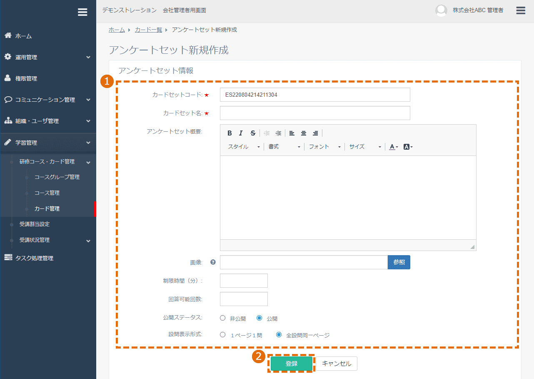This screenshot has width=534, height=379.
Task: Click the person icon for 権限管理
Action: [x=8, y=78]
